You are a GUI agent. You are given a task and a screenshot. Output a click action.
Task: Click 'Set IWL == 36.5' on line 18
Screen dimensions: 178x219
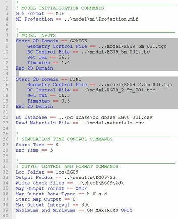point(49,95)
